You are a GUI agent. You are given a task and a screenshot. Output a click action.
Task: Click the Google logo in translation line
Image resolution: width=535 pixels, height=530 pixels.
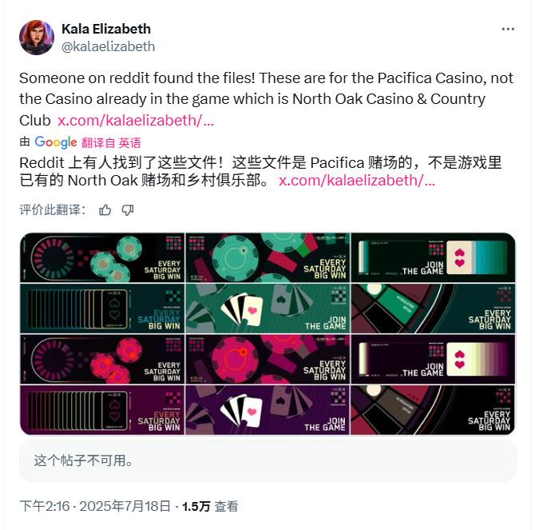click(56, 142)
